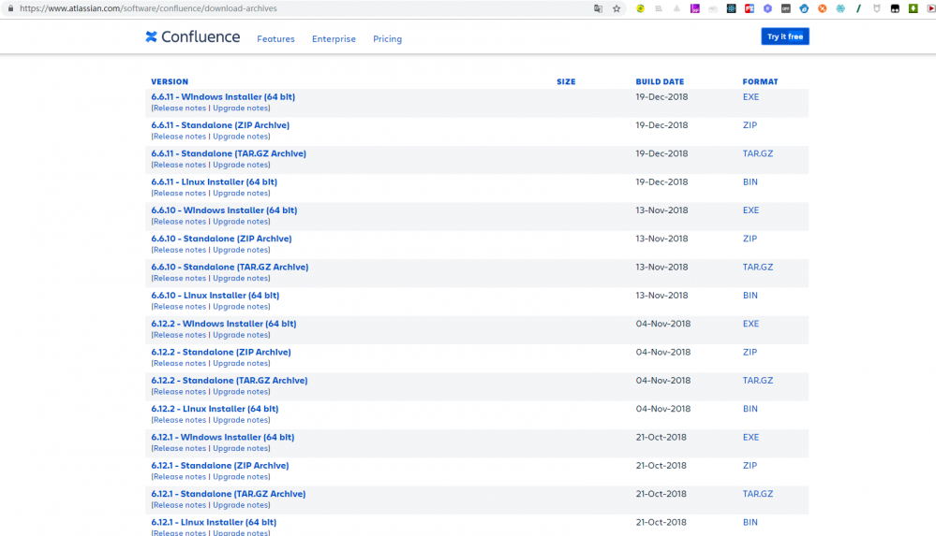The image size is (936, 536).
Task: Click the green download arrow extension icon
Action: click(913, 8)
